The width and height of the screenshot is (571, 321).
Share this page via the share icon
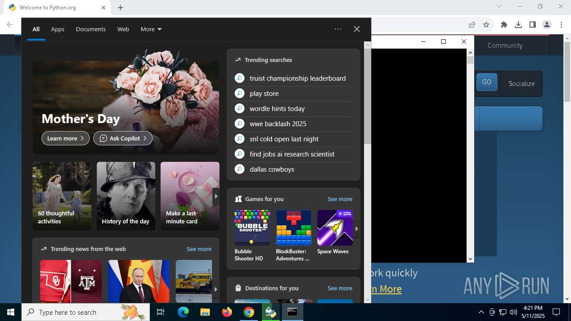click(472, 25)
